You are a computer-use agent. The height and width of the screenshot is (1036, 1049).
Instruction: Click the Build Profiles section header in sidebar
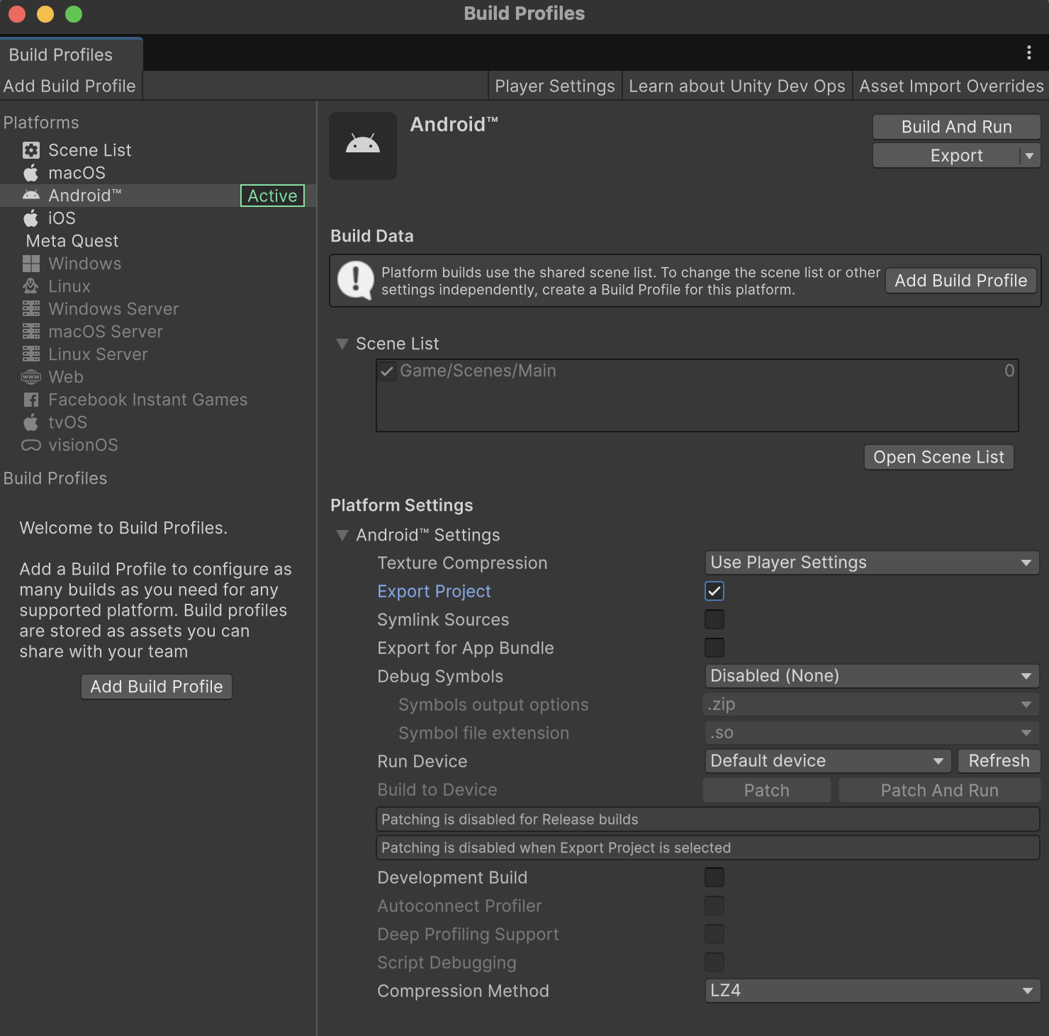click(55, 478)
